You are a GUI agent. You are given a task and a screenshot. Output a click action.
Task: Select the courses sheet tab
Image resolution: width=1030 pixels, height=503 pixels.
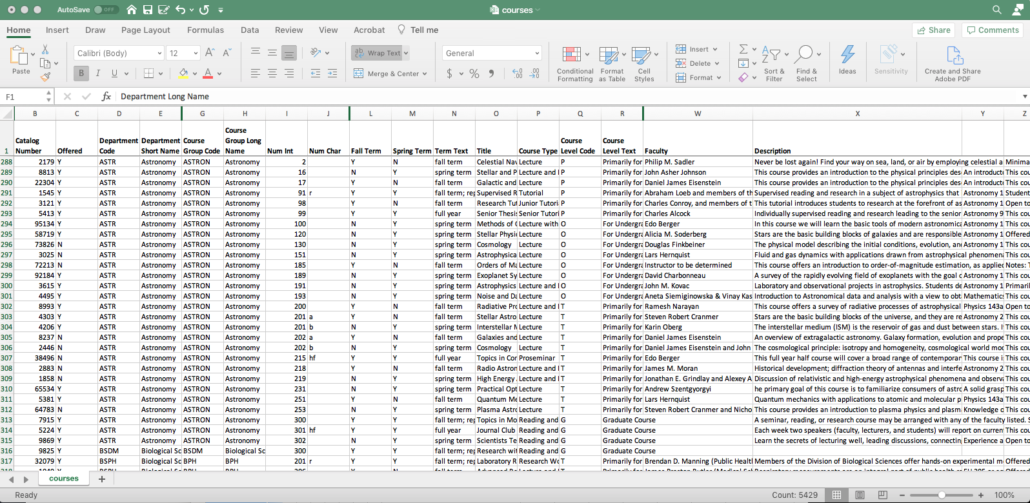point(64,478)
